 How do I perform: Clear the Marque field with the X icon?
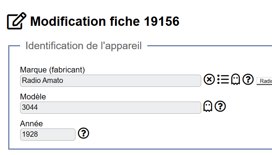click(x=209, y=79)
